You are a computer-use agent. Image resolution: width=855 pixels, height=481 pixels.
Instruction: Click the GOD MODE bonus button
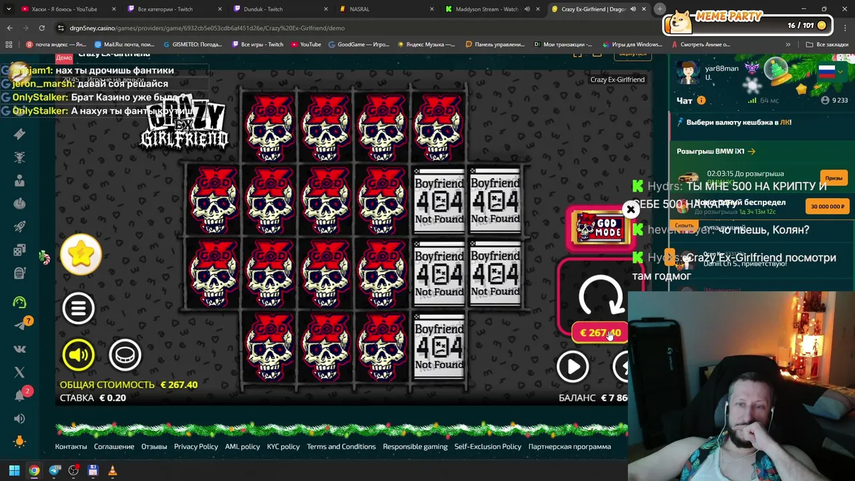600,228
